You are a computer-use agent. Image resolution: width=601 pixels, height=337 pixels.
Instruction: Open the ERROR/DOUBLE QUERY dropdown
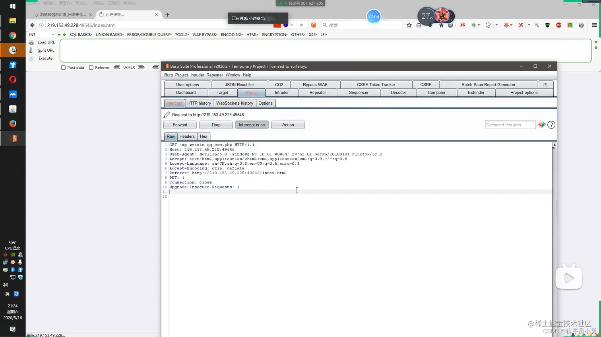tap(149, 35)
